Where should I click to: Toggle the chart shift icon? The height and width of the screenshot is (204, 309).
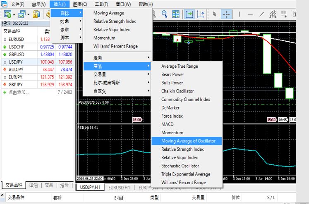point(201,14)
